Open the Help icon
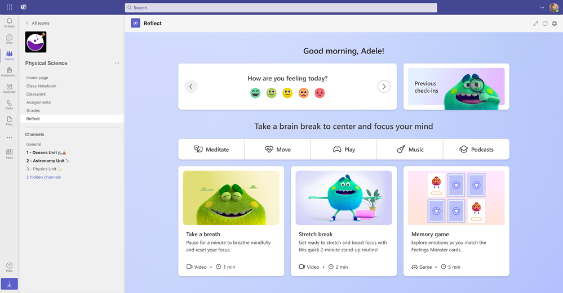Viewport: 563px width, 293px height. point(10,267)
